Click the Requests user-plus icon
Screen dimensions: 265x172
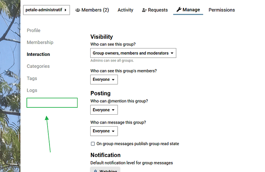(x=144, y=10)
